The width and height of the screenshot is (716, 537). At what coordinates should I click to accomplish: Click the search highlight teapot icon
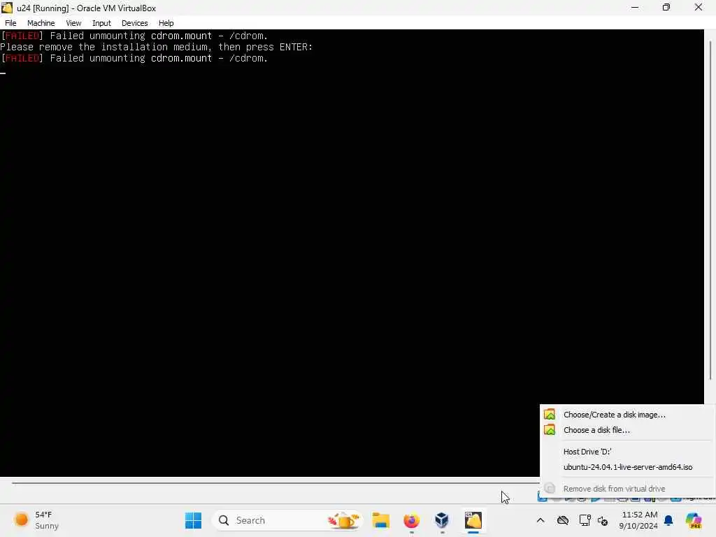[x=344, y=520]
